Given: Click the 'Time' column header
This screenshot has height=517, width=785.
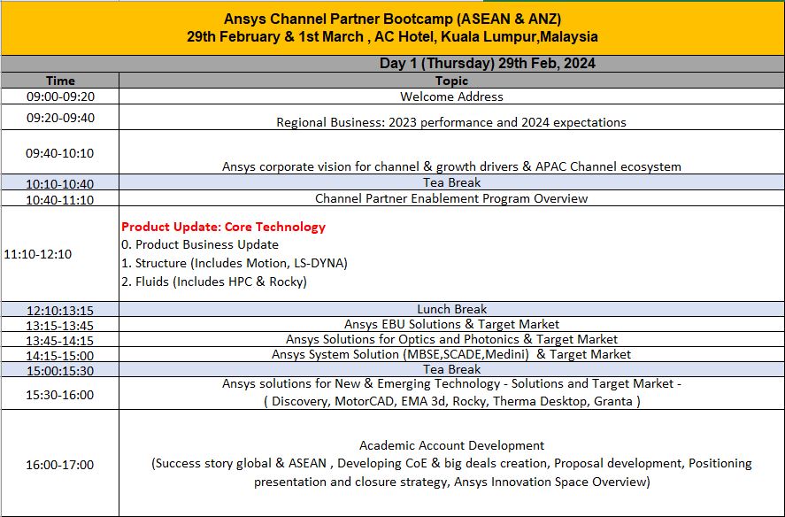Looking at the screenshot, I should click(x=60, y=81).
